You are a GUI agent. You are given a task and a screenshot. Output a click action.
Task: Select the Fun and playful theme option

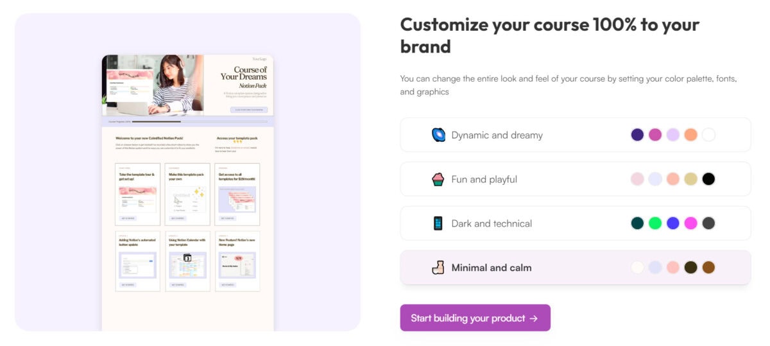(576, 179)
